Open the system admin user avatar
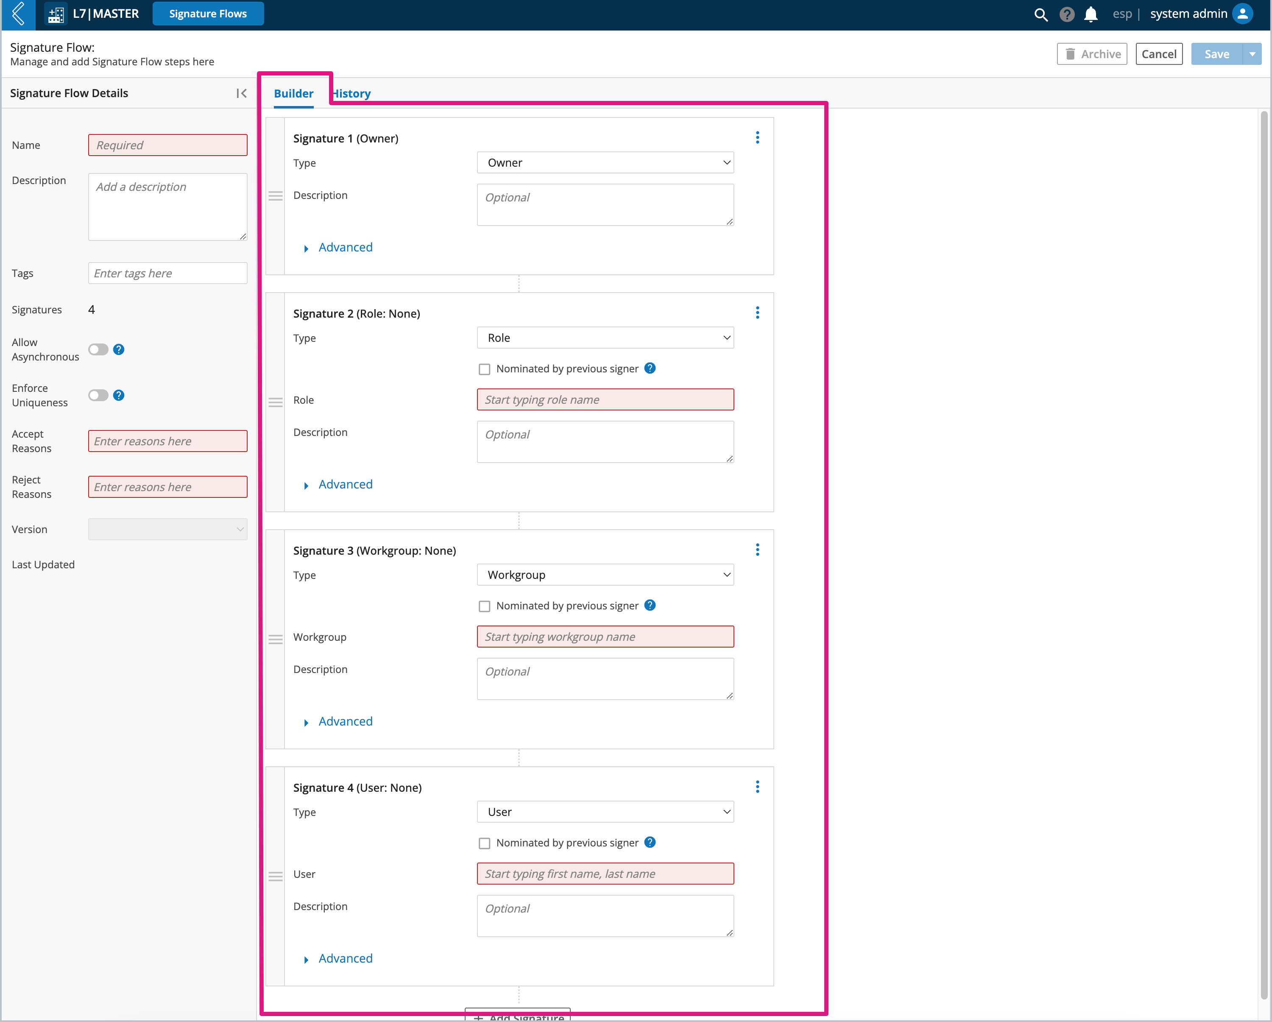Image resolution: width=1272 pixels, height=1022 pixels. click(1242, 14)
